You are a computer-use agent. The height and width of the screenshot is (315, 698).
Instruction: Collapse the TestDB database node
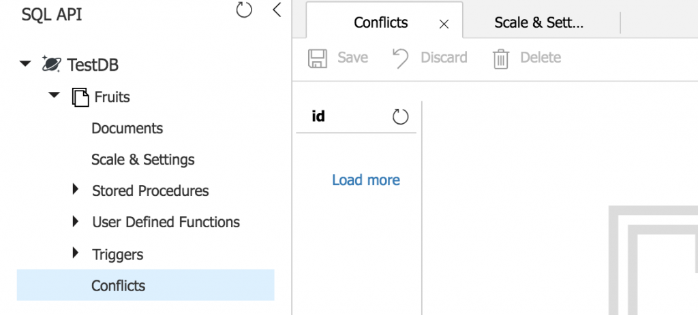point(25,65)
